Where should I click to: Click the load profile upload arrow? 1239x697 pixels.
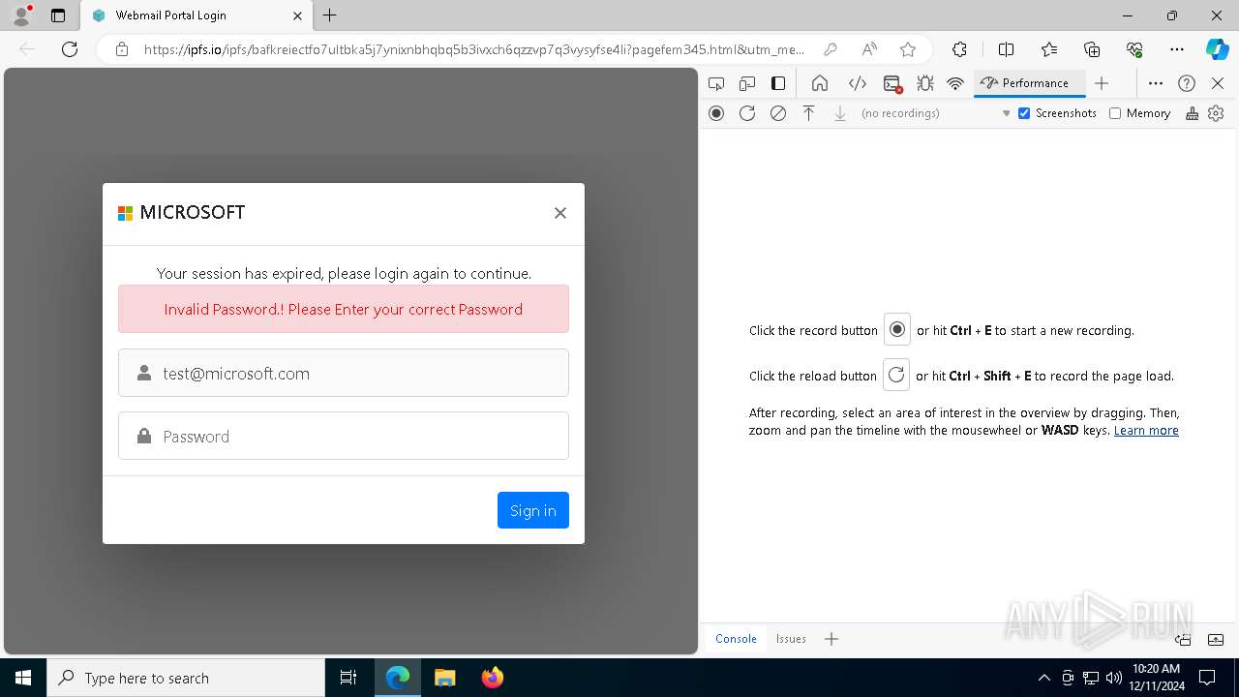pyautogui.click(x=809, y=113)
